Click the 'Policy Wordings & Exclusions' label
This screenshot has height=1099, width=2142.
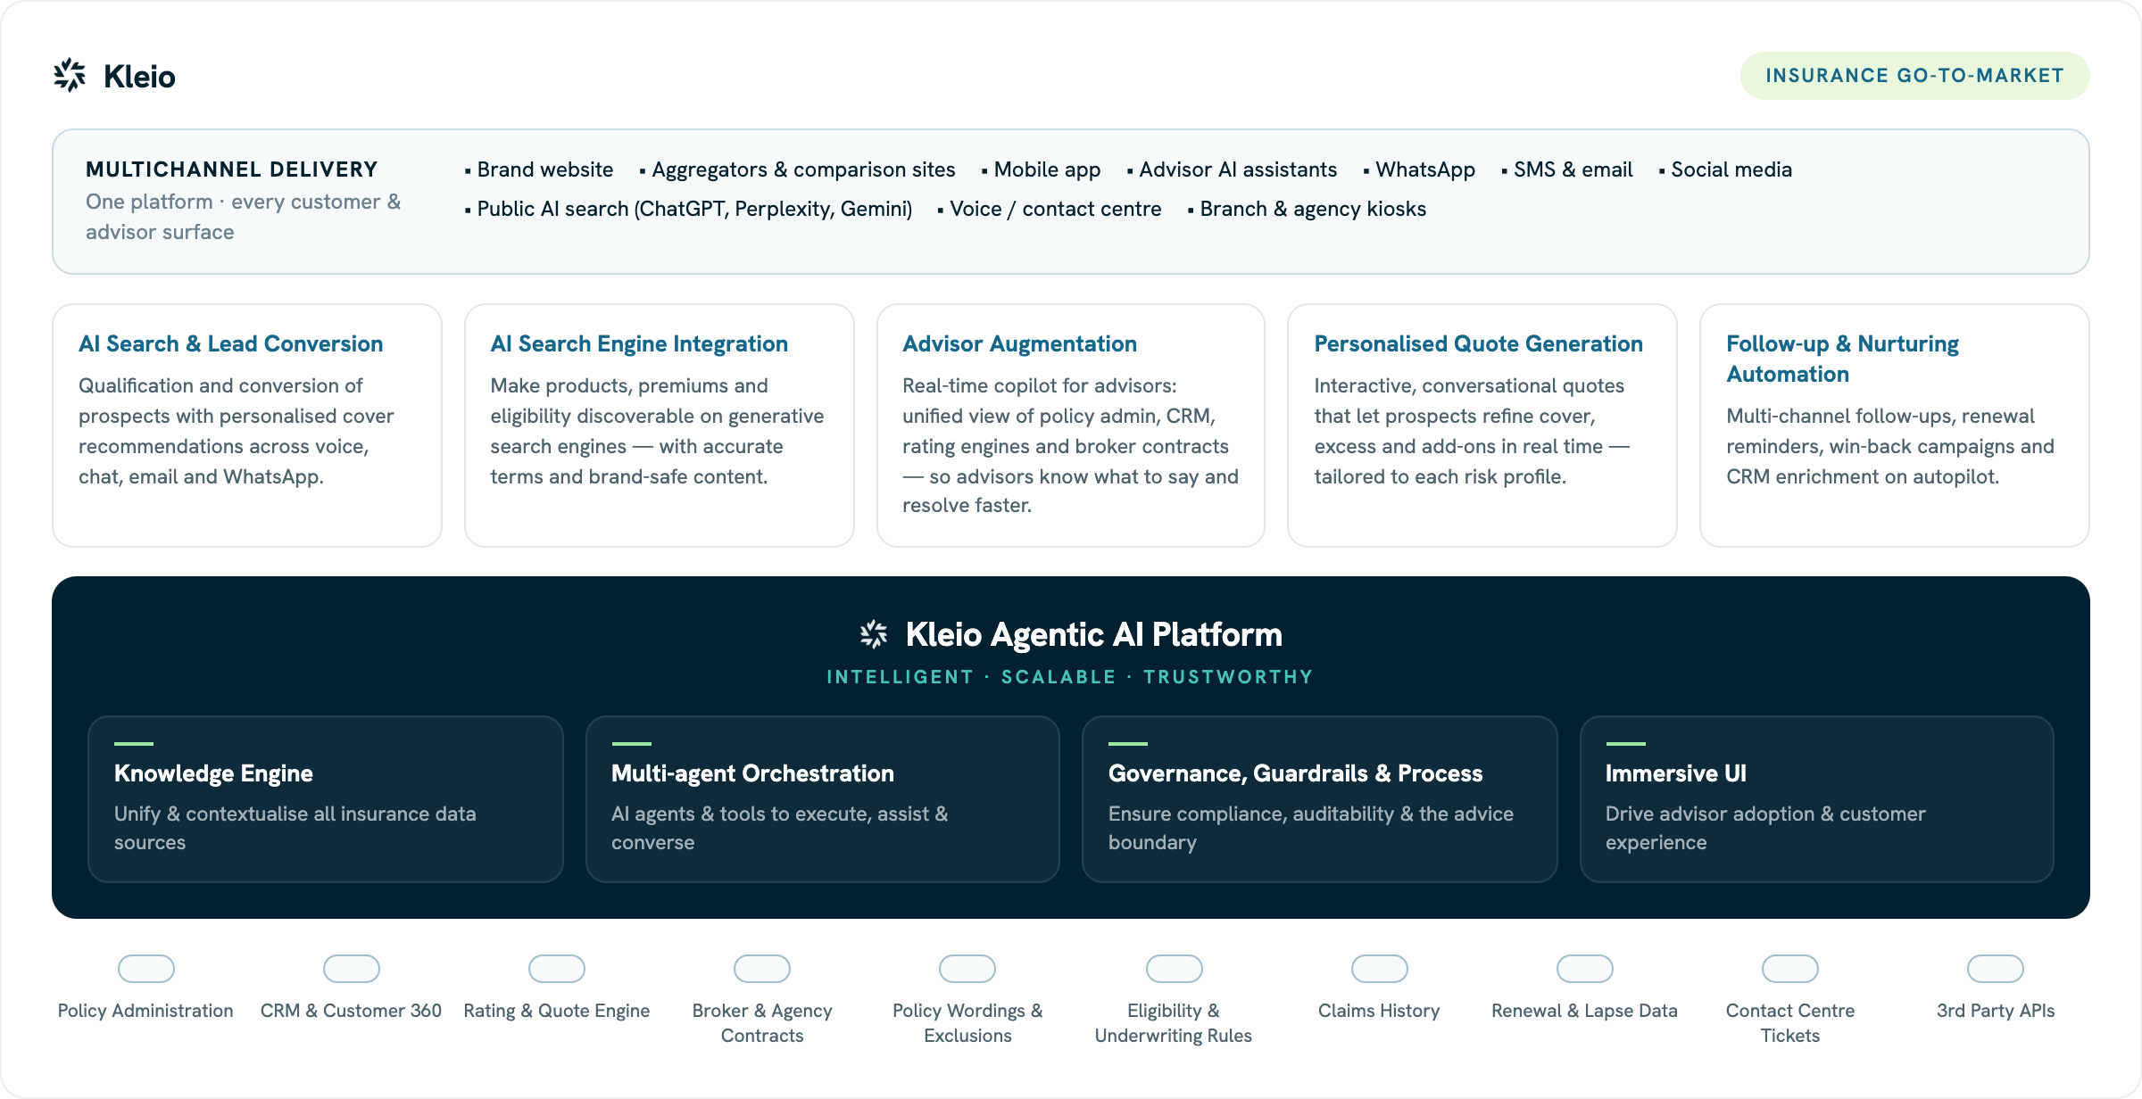967,1023
